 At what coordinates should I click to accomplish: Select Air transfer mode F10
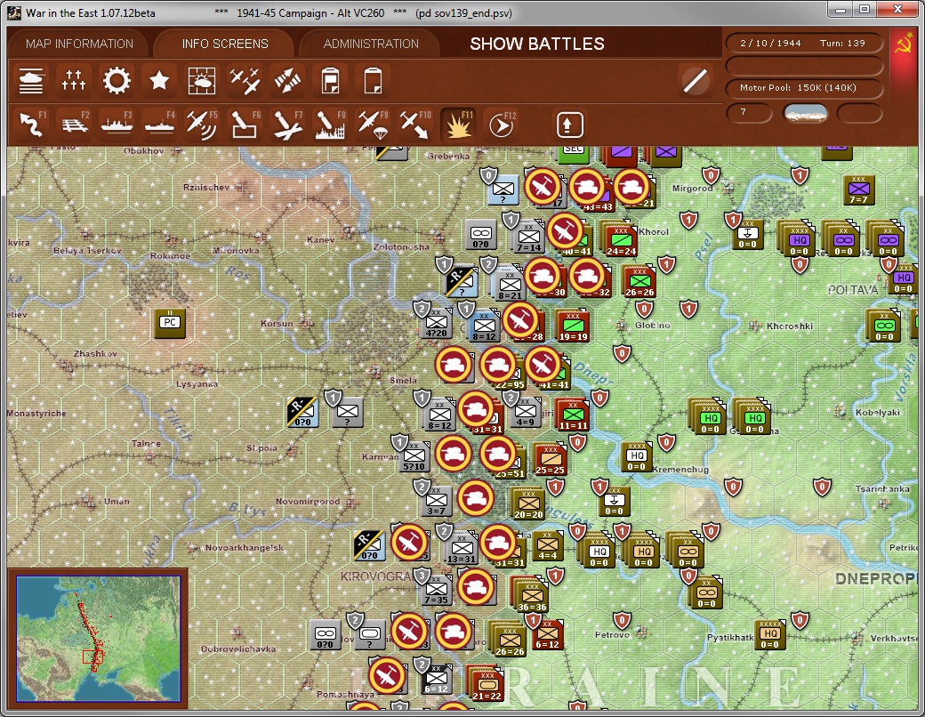(415, 125)
